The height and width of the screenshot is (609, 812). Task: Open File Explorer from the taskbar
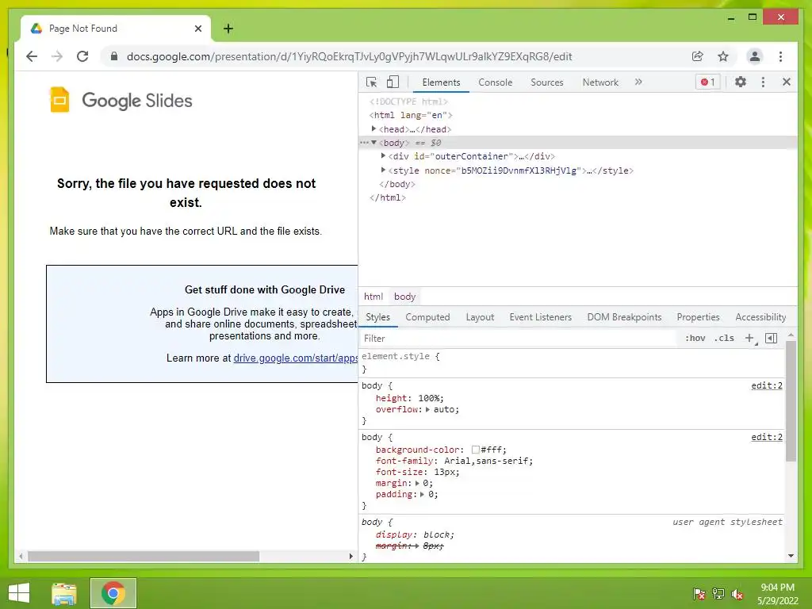click(x=64, y=593)
